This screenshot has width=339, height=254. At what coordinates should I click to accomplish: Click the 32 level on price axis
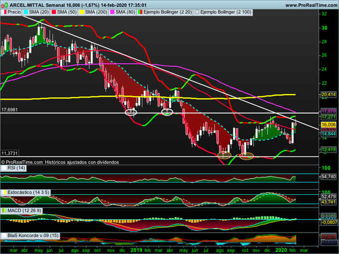[325, 14]
